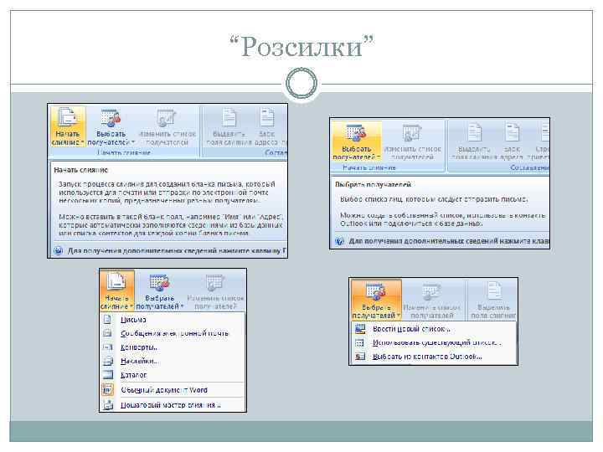Viewport: 603px width, 452px height.
Task: Click the labels icon beside 'Наклейки...'
Action: (108, 361)
